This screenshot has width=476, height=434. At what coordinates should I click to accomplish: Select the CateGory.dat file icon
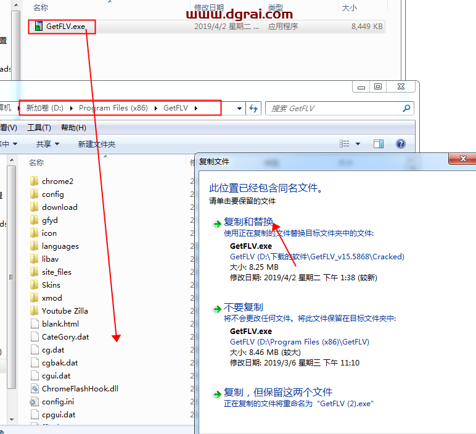pyautogui.click(x=35, y=336)
